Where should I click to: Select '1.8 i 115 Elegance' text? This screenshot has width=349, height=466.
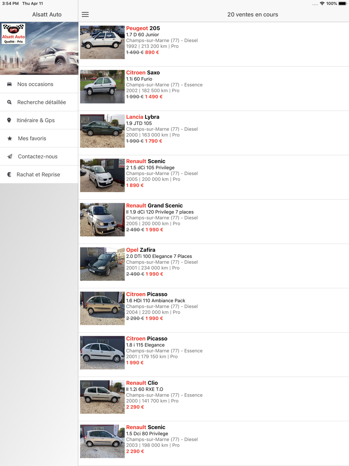click(145, 345)
